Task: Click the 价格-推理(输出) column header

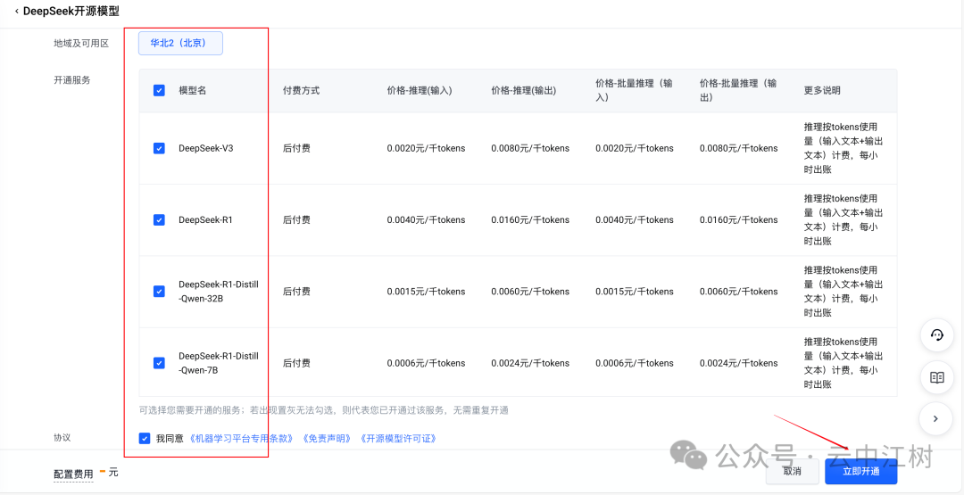Action: (x=524, y=90)
